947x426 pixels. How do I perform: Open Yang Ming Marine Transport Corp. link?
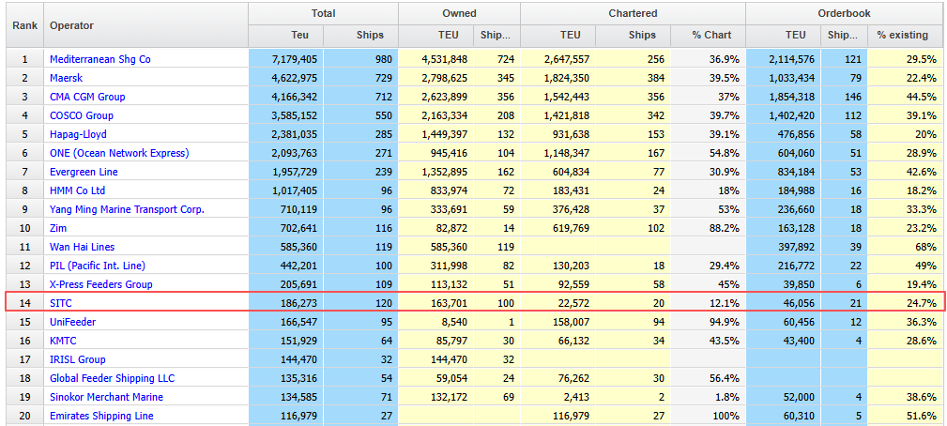click(x=127, y=209)
